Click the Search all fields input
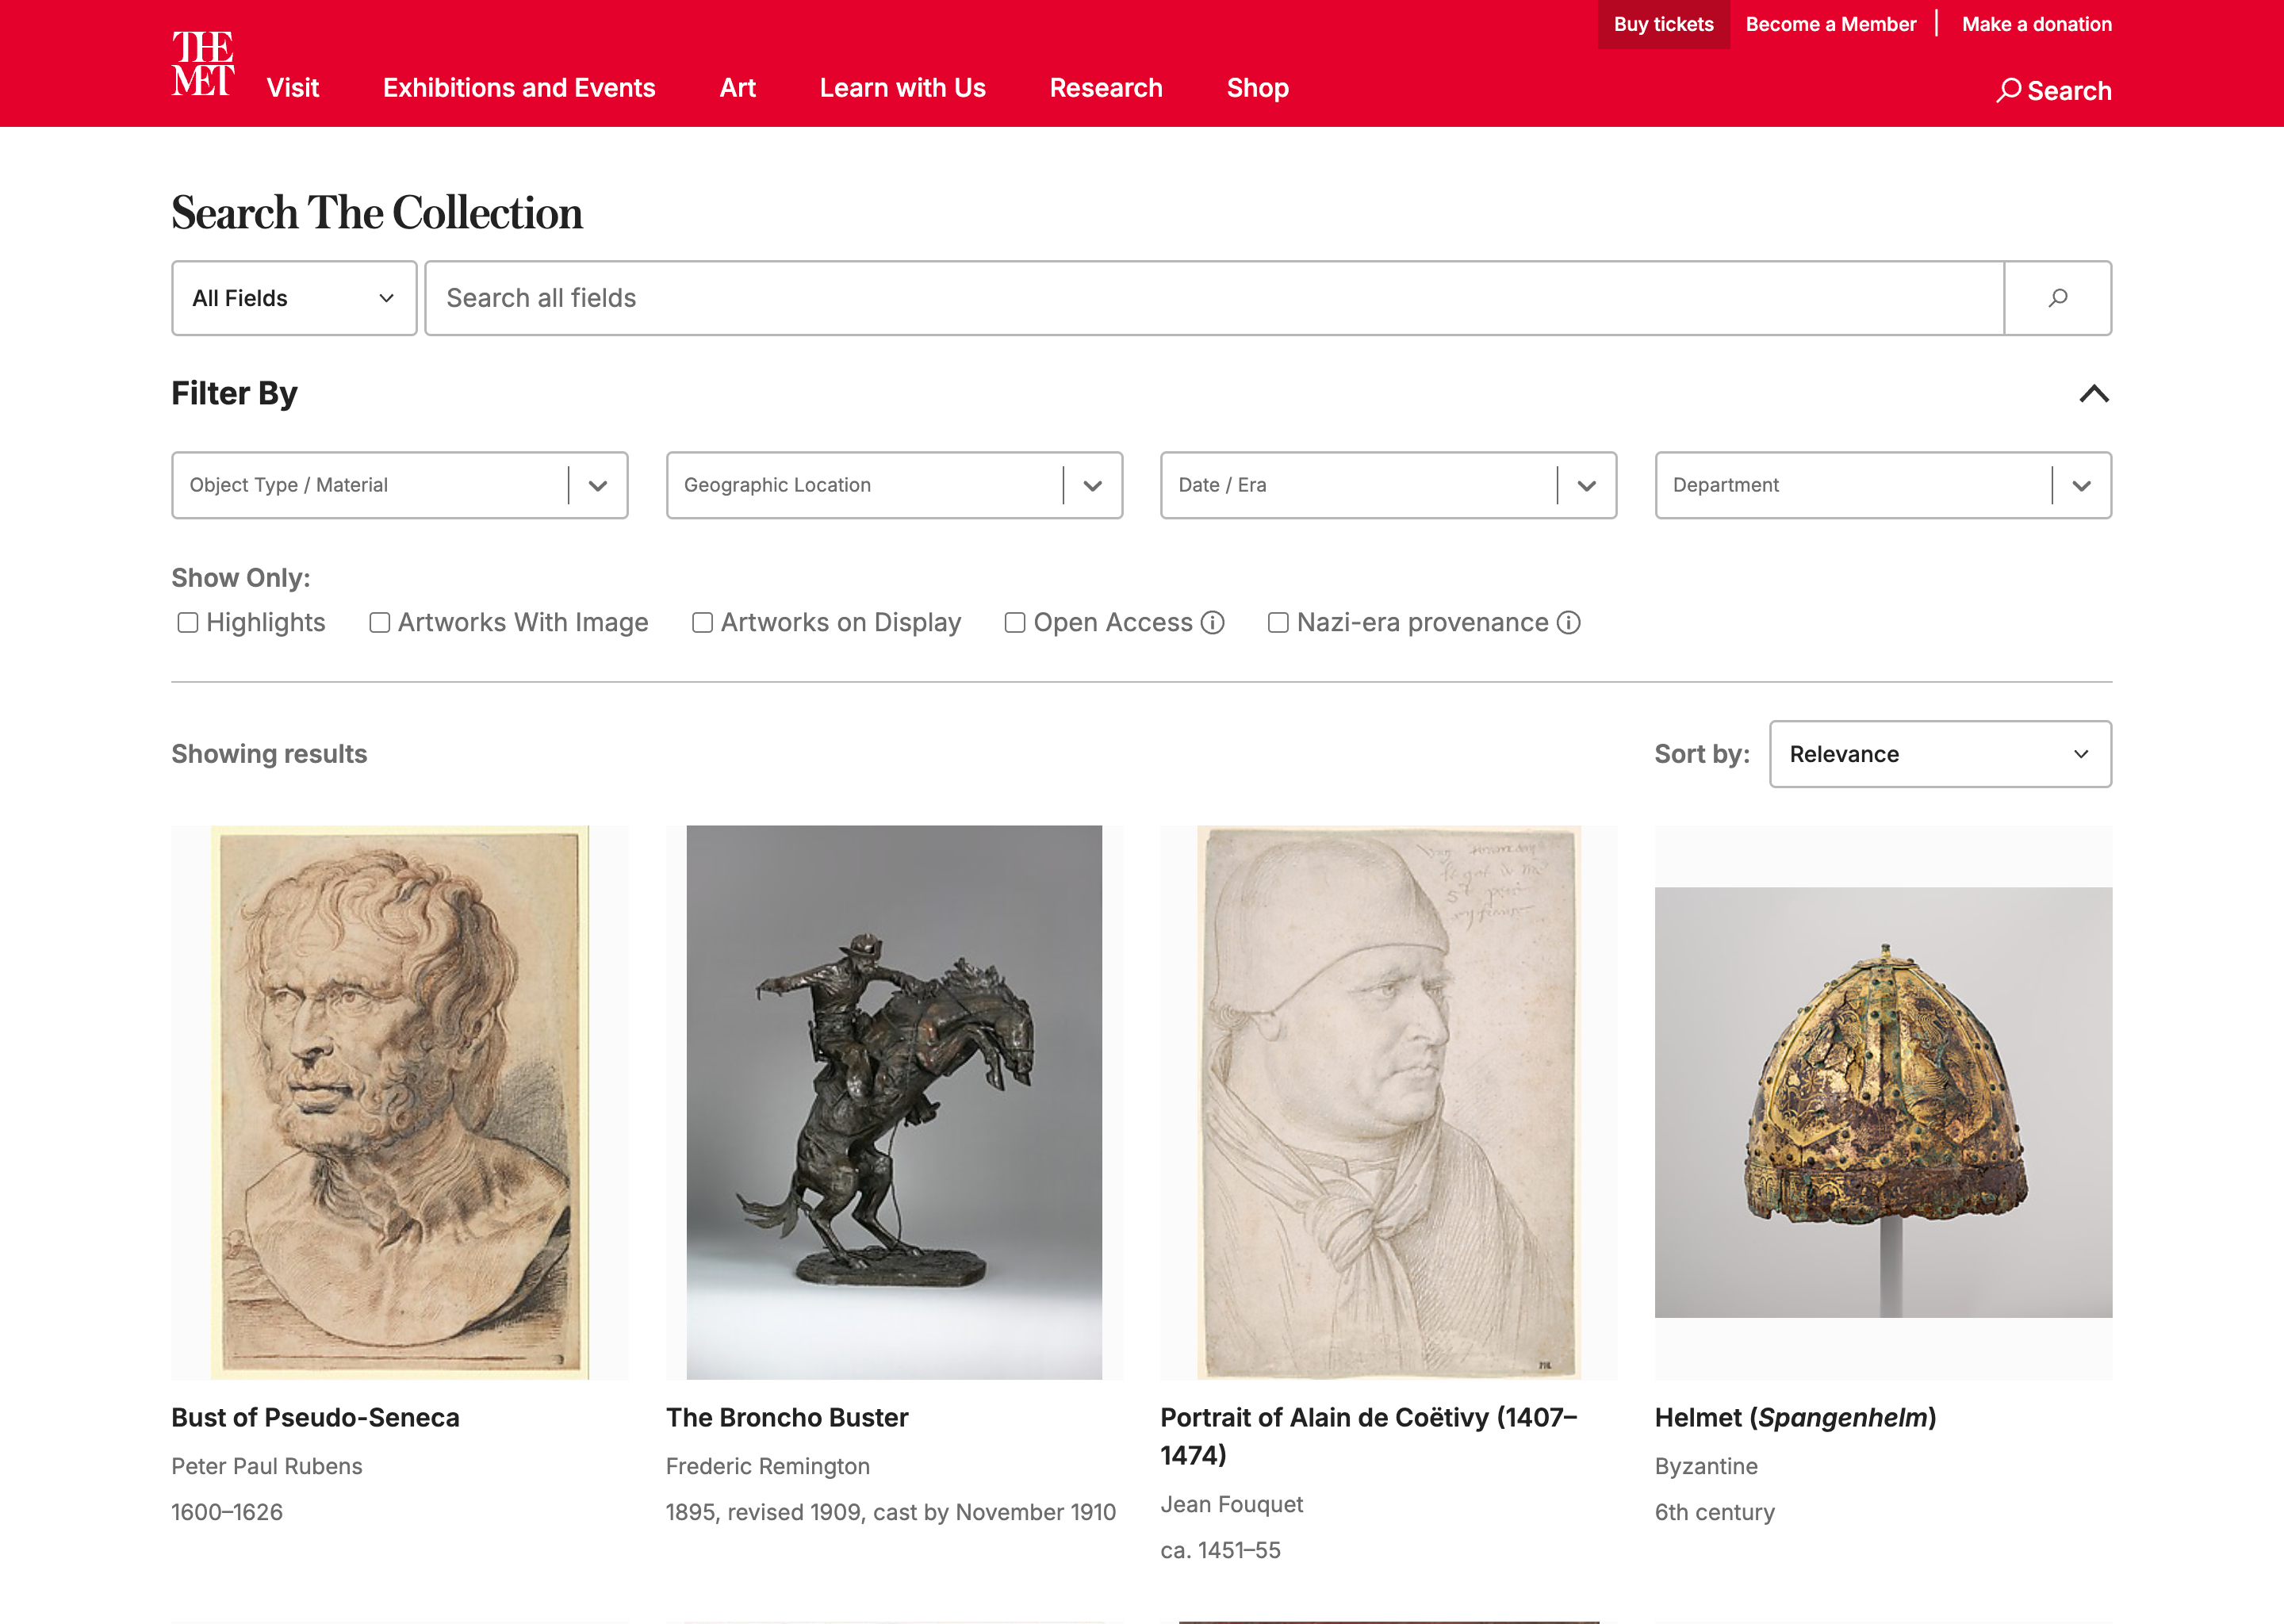Viewport: 2284px width, 1624px height. click(1215, 298)
